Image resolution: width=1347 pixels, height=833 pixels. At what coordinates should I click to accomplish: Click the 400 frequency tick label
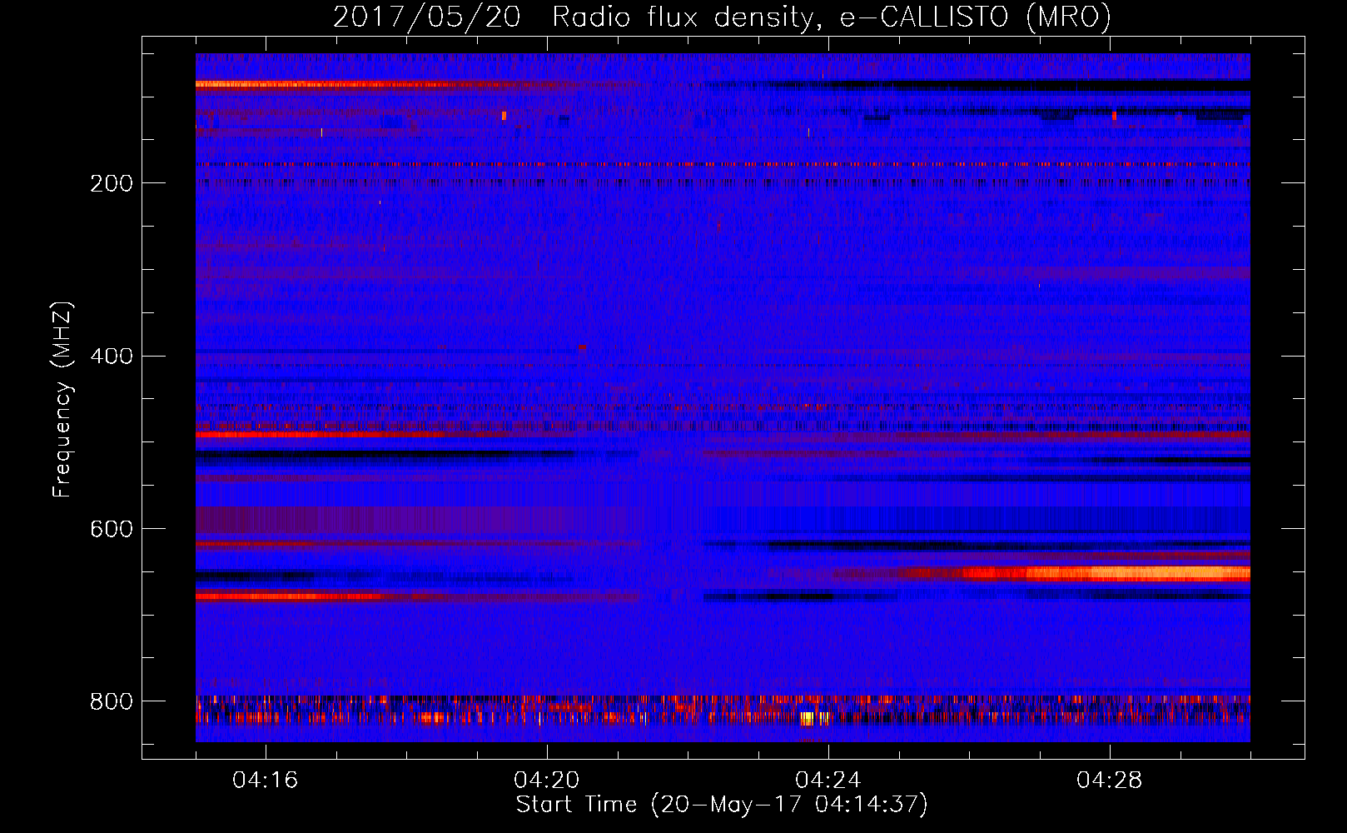(112, 357)
